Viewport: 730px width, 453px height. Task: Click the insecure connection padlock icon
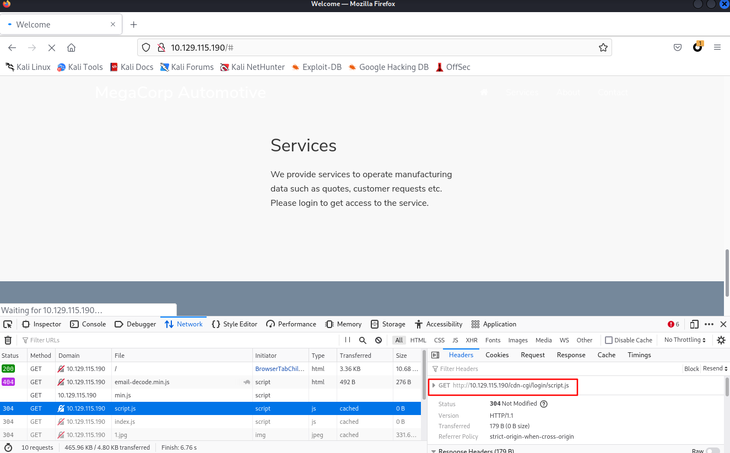(x=161, y=47)
